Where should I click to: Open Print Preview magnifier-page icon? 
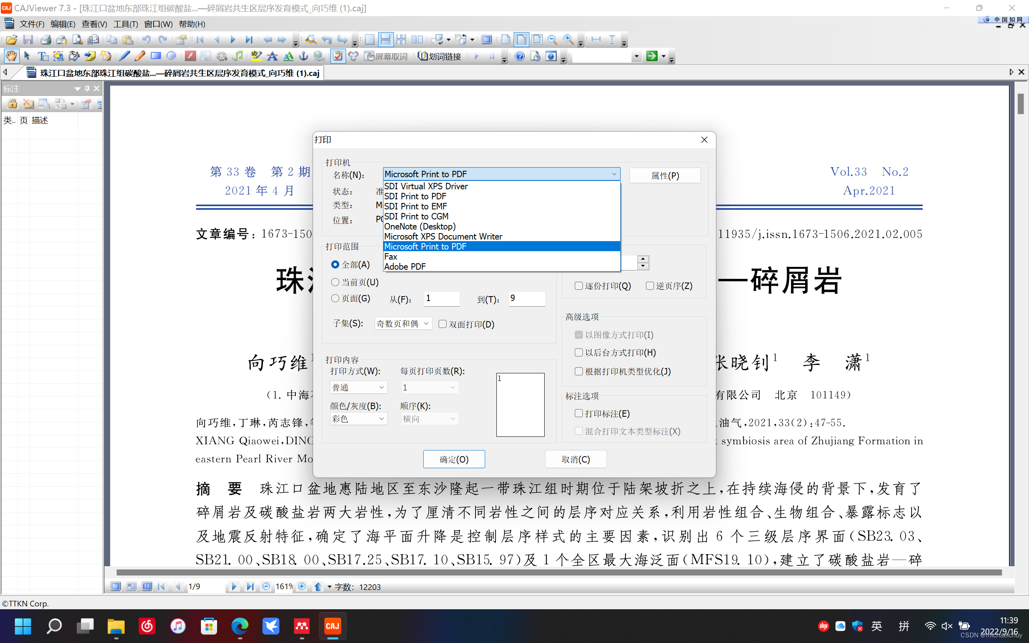(78, 39)
